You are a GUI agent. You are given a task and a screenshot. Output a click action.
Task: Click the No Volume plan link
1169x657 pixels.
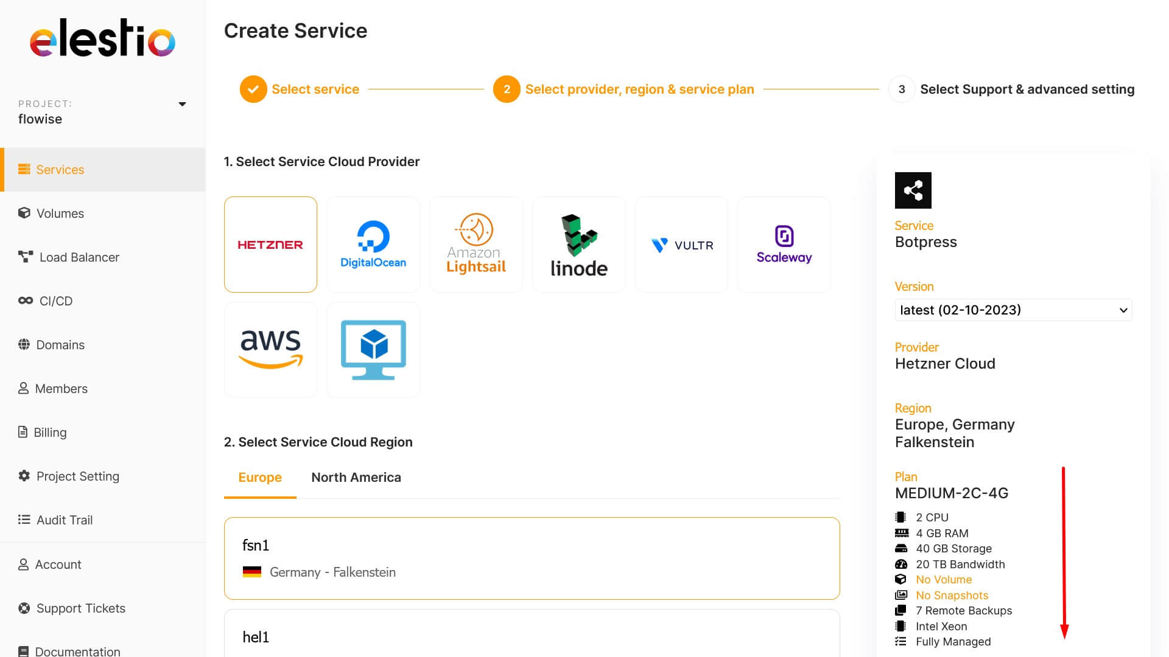944,580
